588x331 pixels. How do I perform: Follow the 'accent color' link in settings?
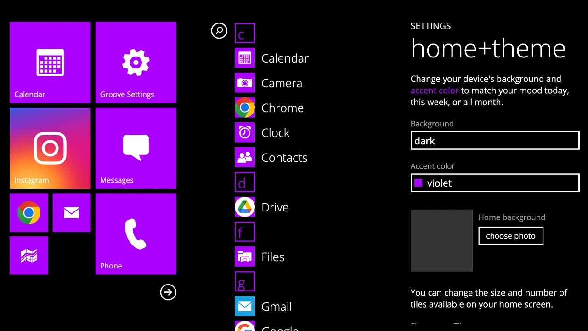pyautogui.click(x=435, y=91)
